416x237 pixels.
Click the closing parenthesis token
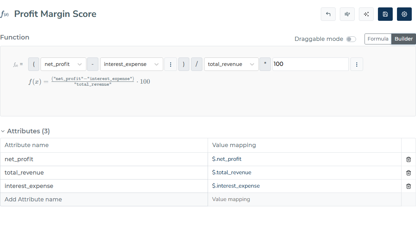[184, 64]
